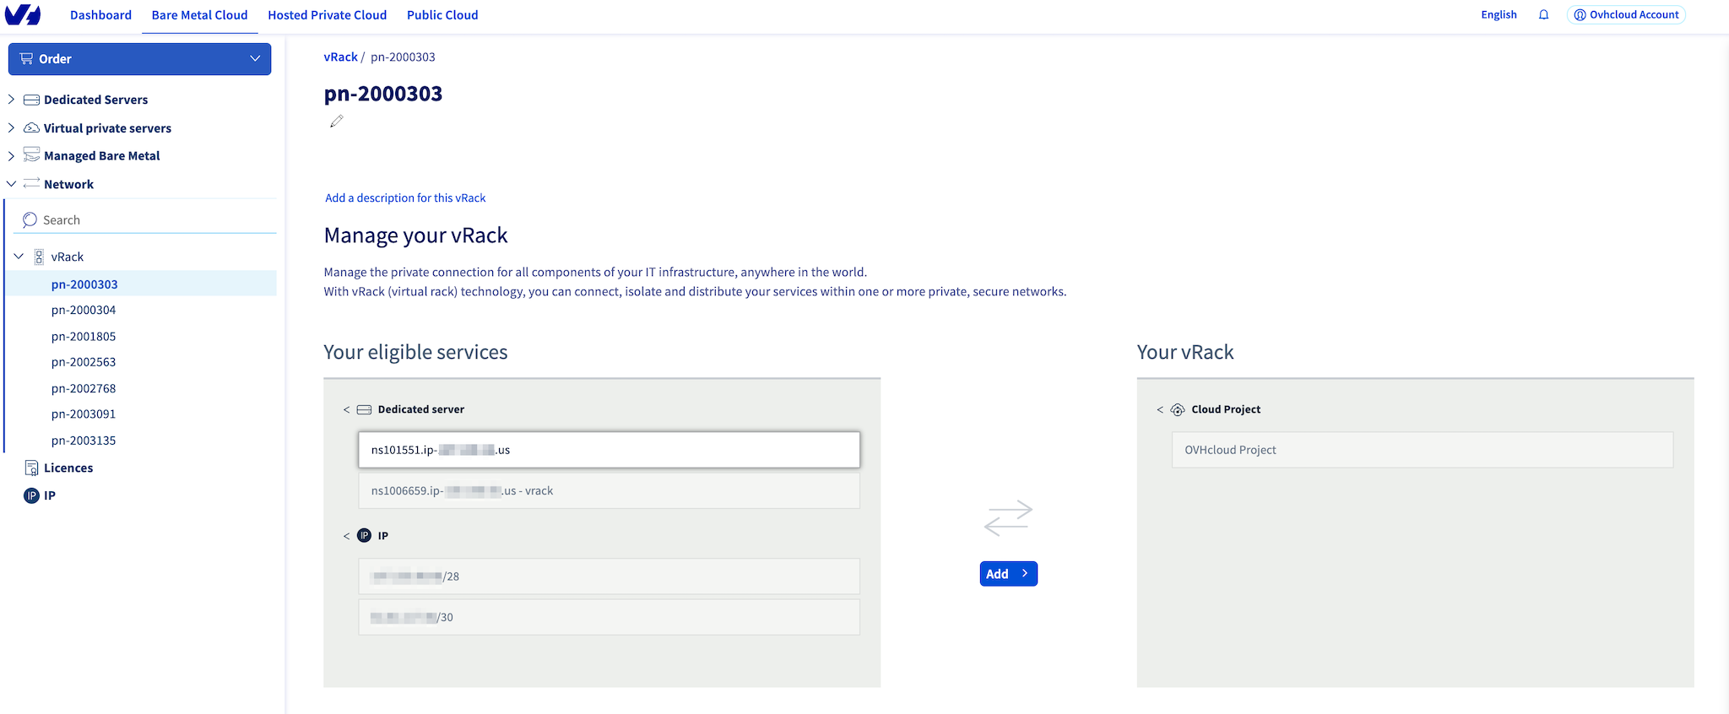Select OVHcloud Project in Your vRack
Image resolution: width=1729 pixels, height=714 pixels.
click(x=1423, y=450)
